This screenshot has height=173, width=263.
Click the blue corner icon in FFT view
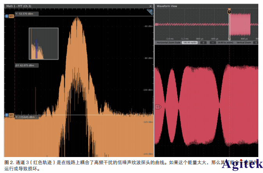[149, 13]
